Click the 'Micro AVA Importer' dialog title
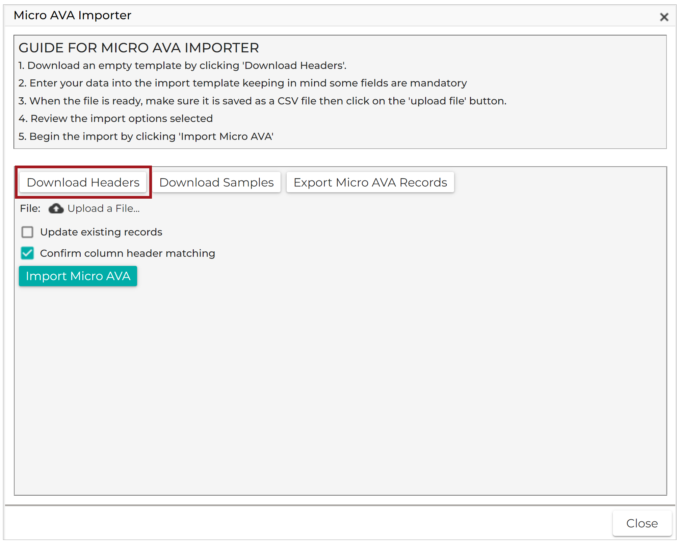 point(73,15)
